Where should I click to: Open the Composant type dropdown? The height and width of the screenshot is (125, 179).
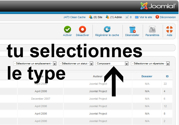[112, 64]
